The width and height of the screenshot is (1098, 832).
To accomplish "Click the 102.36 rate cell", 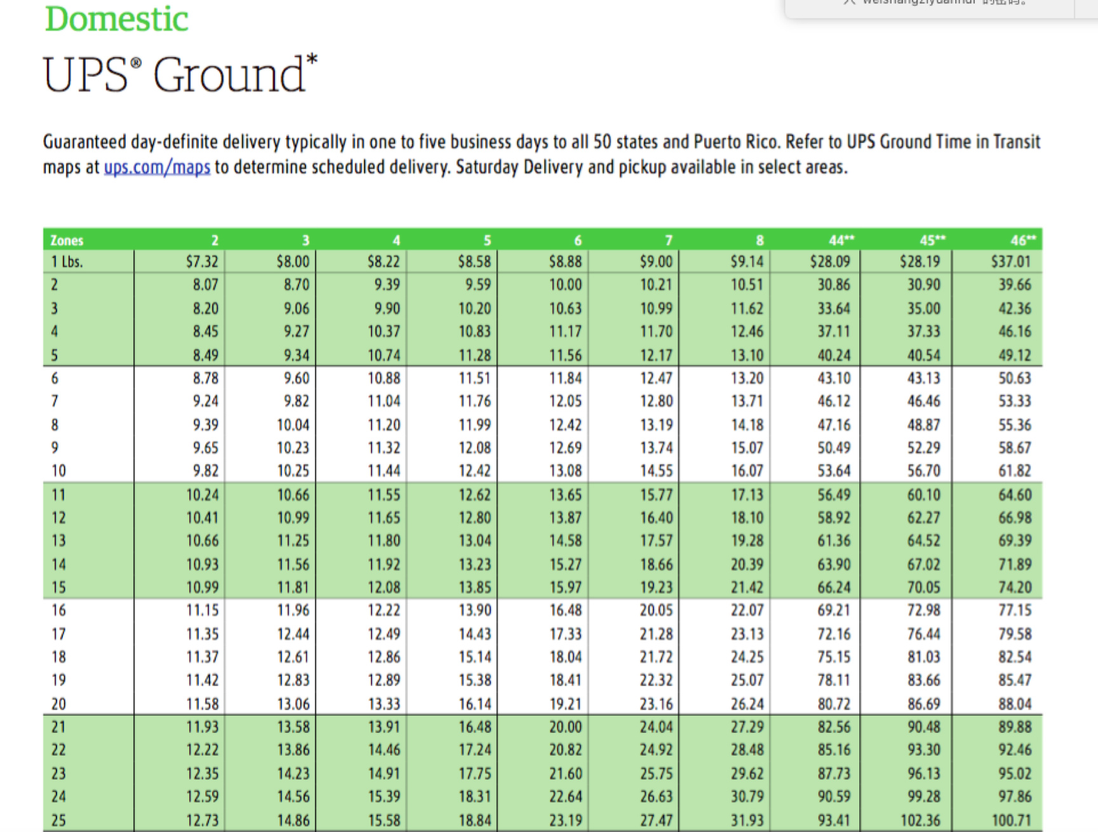I will click(920, 820).
